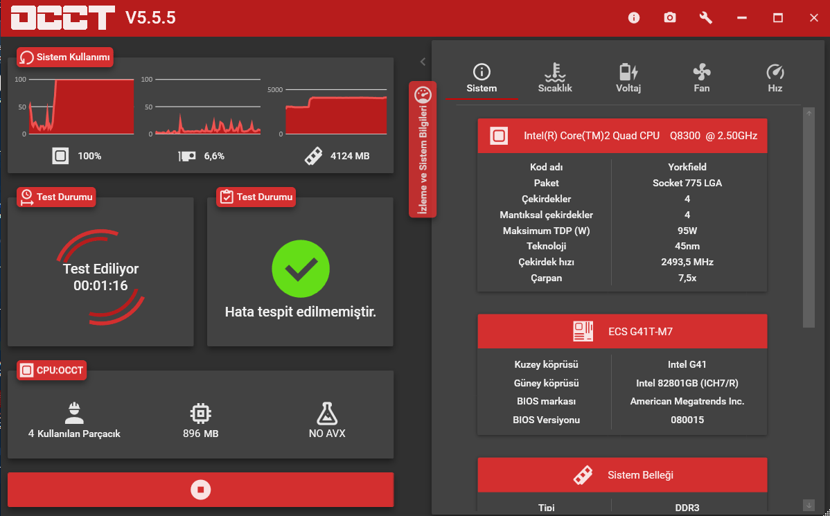
Task: Collapse the side panel with chevron arrow
Action: click(x=423, y=62)
